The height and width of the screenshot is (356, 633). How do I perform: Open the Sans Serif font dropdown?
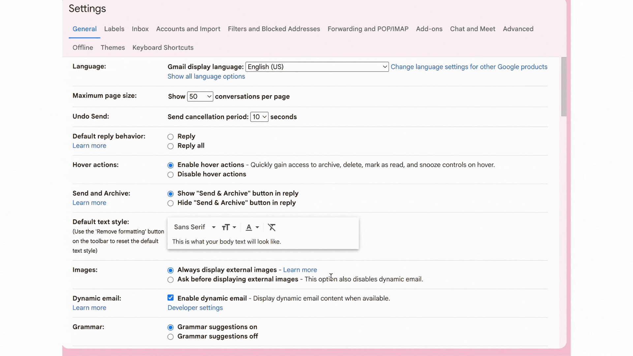[195, 227]
